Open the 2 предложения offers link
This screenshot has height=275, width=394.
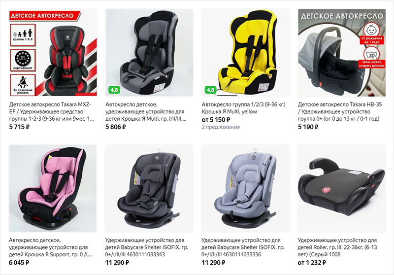pos(221,127)
